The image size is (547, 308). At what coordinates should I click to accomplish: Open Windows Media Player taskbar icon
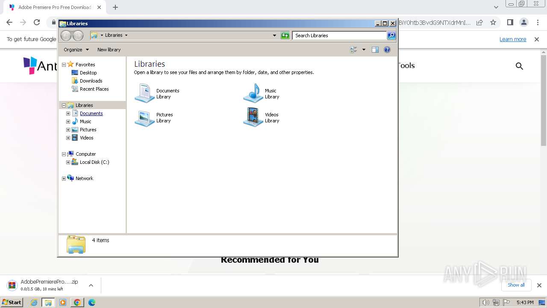tap(63, 302)
